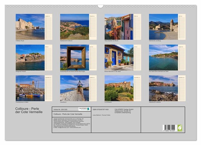Screen dimensions: 201x145
Task: Open the Fischerboote im Hafen photo
Action: click(30, 88)
